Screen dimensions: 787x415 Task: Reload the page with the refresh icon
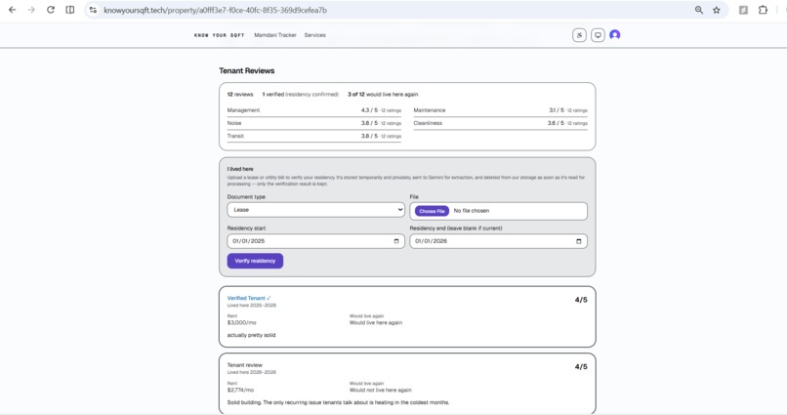click(x=51, y=10)
